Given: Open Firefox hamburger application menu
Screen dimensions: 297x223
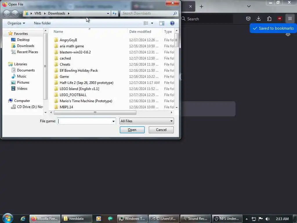Looking at the screenshot, I should [290, 19].
